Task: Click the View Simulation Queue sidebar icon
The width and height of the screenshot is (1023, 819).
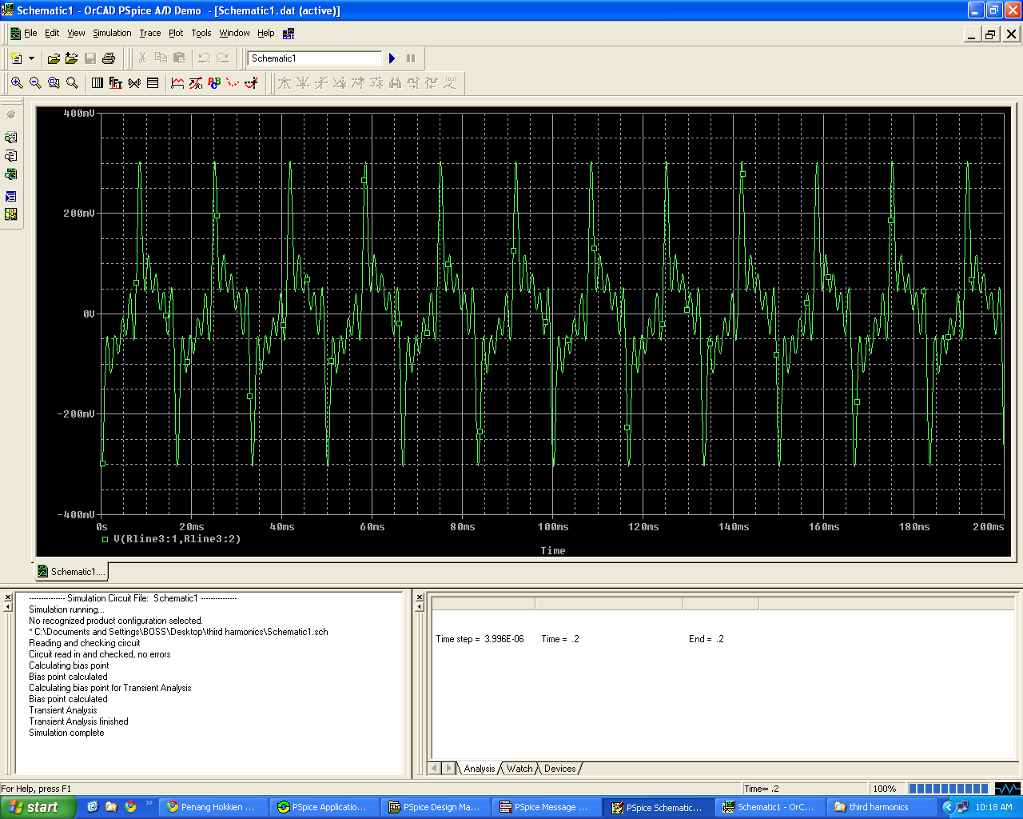Action: point(11,174)
